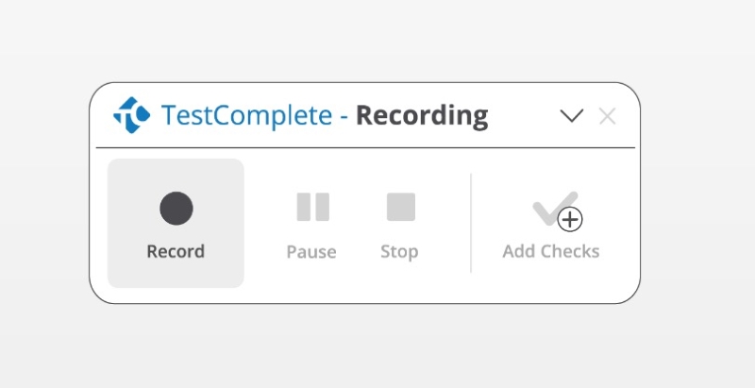Click the dark Record circle icon
Viewport: 755px width, 388px height.
(x=176, y=209)
